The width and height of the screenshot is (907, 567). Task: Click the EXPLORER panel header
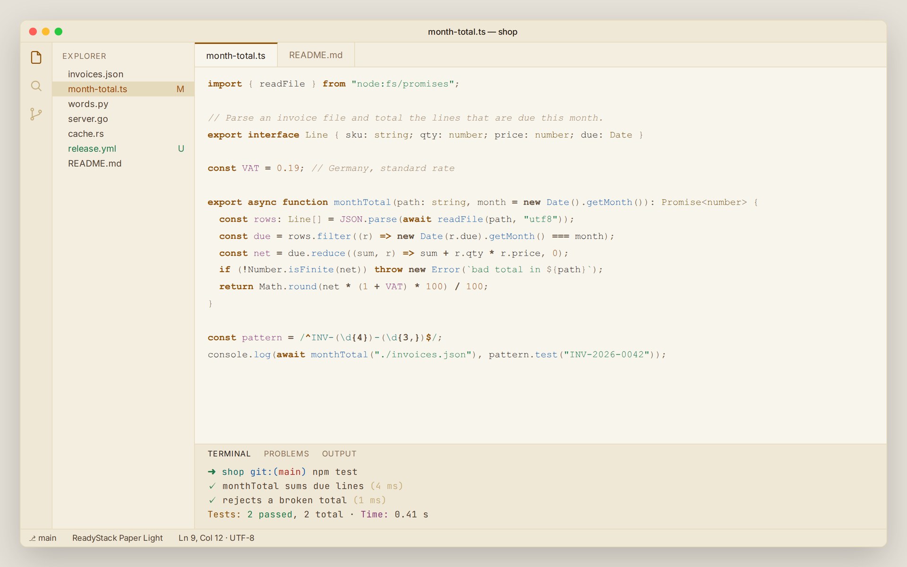click(84, 56)
